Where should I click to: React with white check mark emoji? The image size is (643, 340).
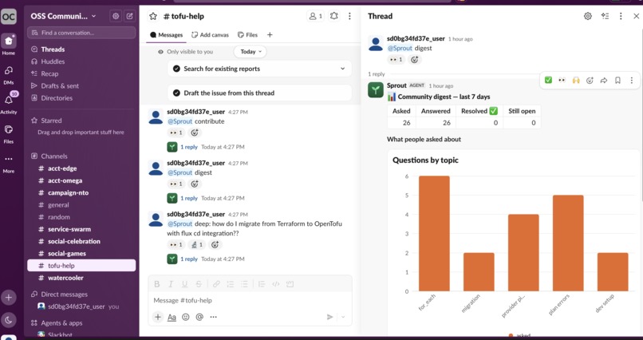(x=548, y=80)
